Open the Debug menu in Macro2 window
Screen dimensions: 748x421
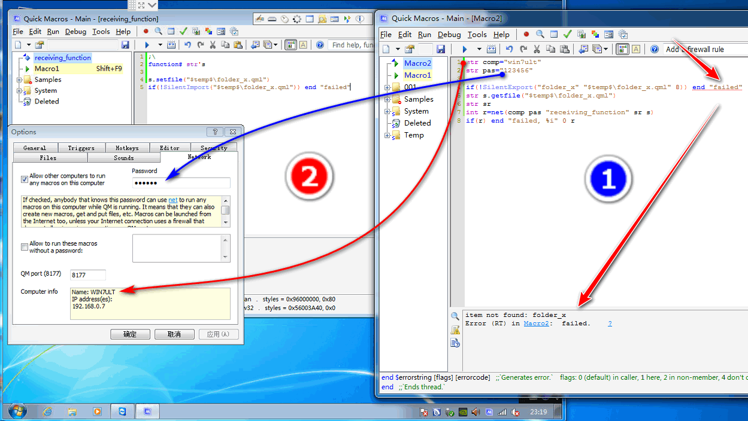[449, 35]
